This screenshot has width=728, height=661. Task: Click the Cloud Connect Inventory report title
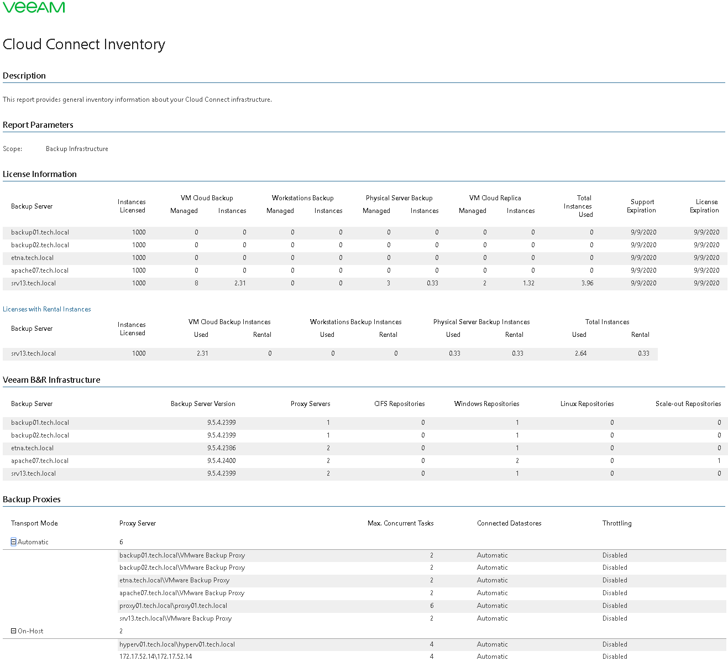(84, 44)
